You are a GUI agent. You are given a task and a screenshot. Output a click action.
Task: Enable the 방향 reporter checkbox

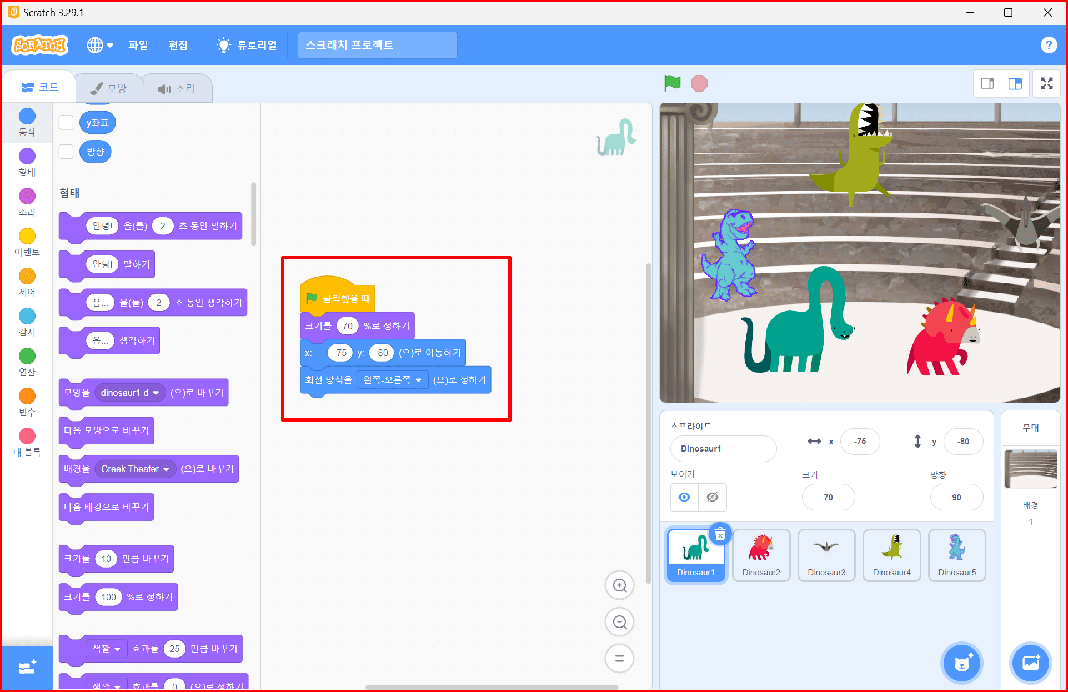coord(66,152)
